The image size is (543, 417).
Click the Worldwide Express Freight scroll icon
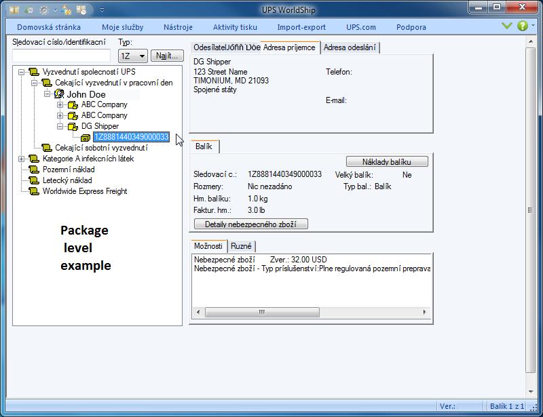coord(34,191)
